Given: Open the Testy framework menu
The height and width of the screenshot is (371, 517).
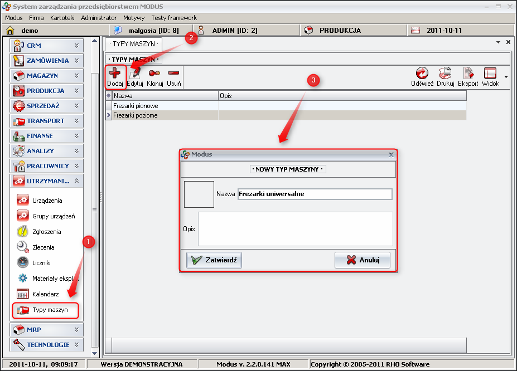Looking at the screenshot, I should (174, 18).
